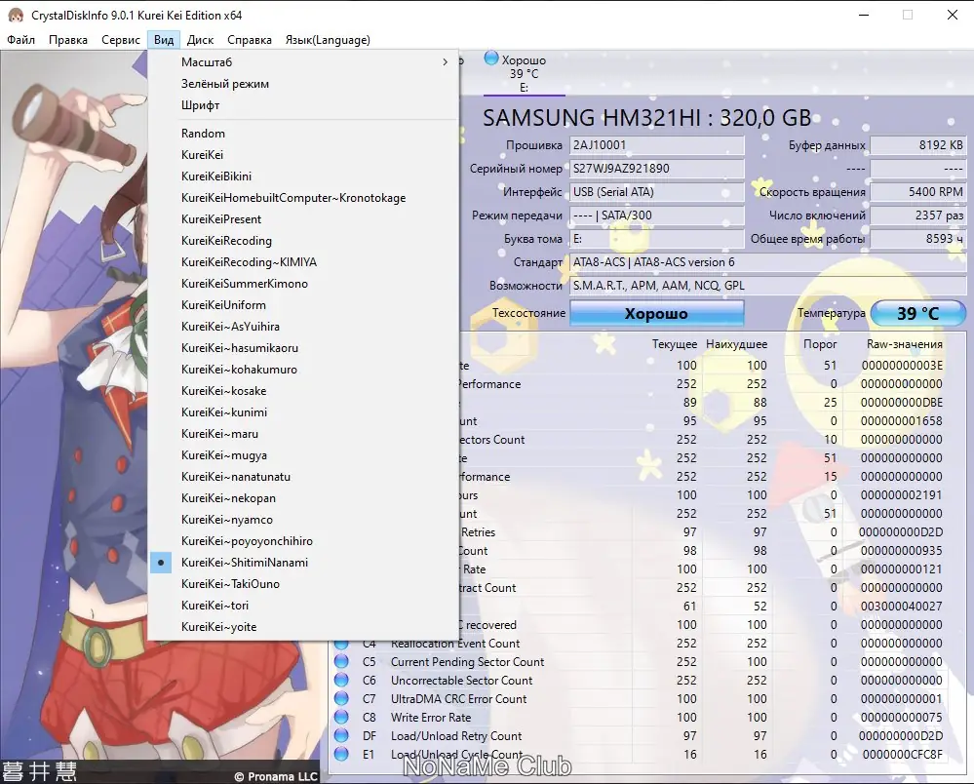
Task: Click the Стандарт field ATA8-ACS version 6
Action: [x=767, y=262]
